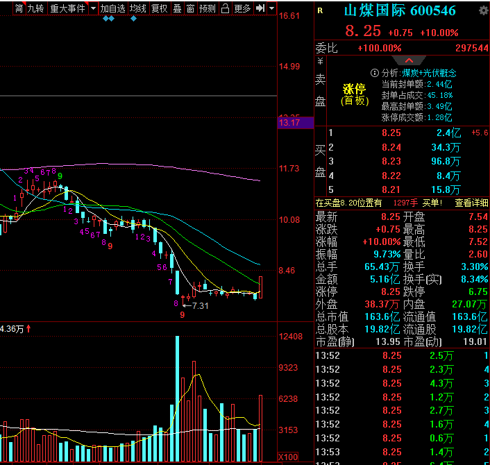Click the info icon beside 分析

[375, 73]
